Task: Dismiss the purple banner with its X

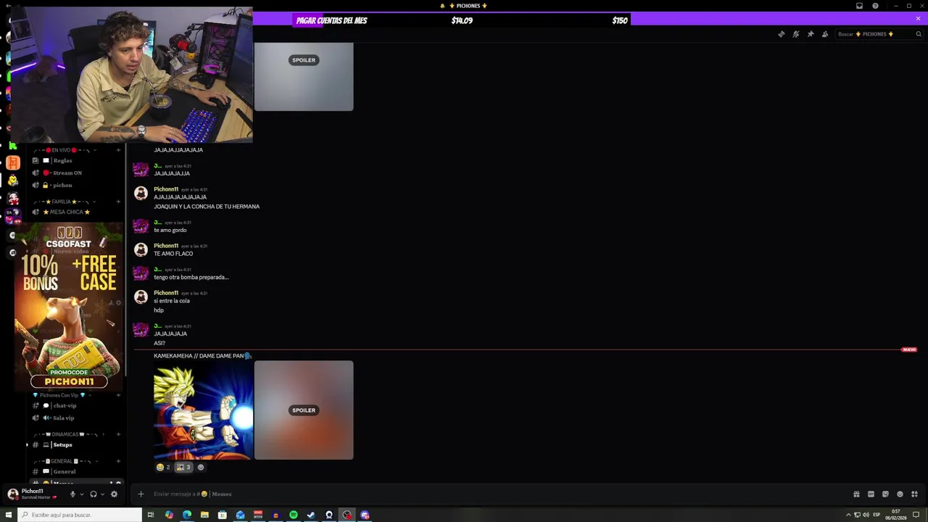Action: [x=918, y=18]
